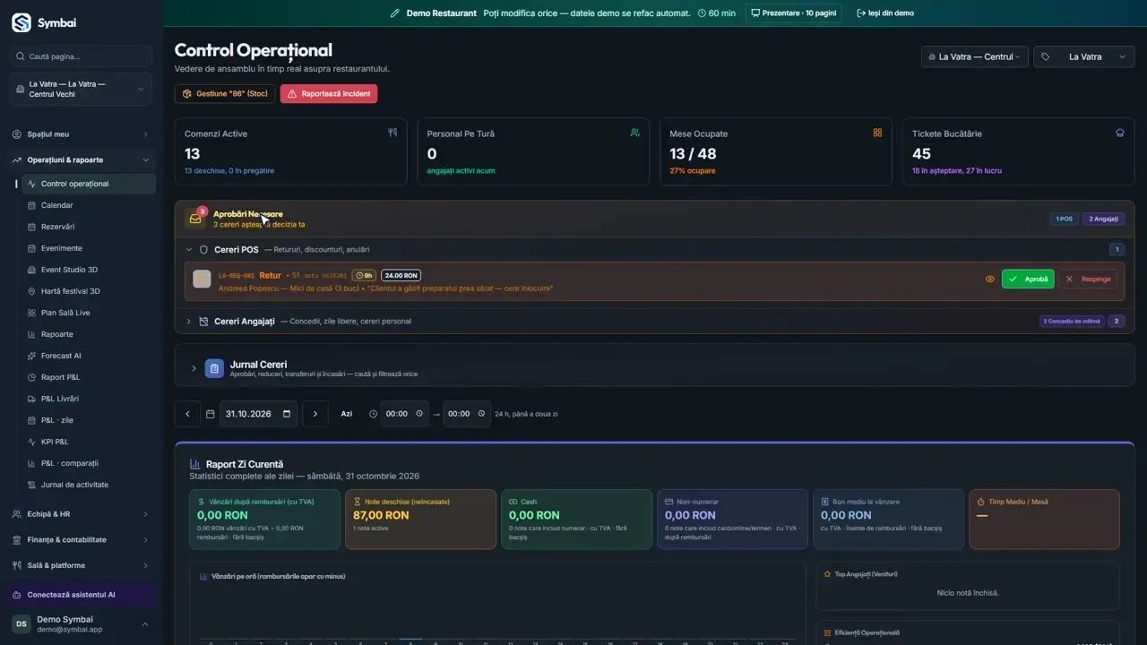Go to next day with right arrow
The image size is (1147, 645).
pos(315,414)
